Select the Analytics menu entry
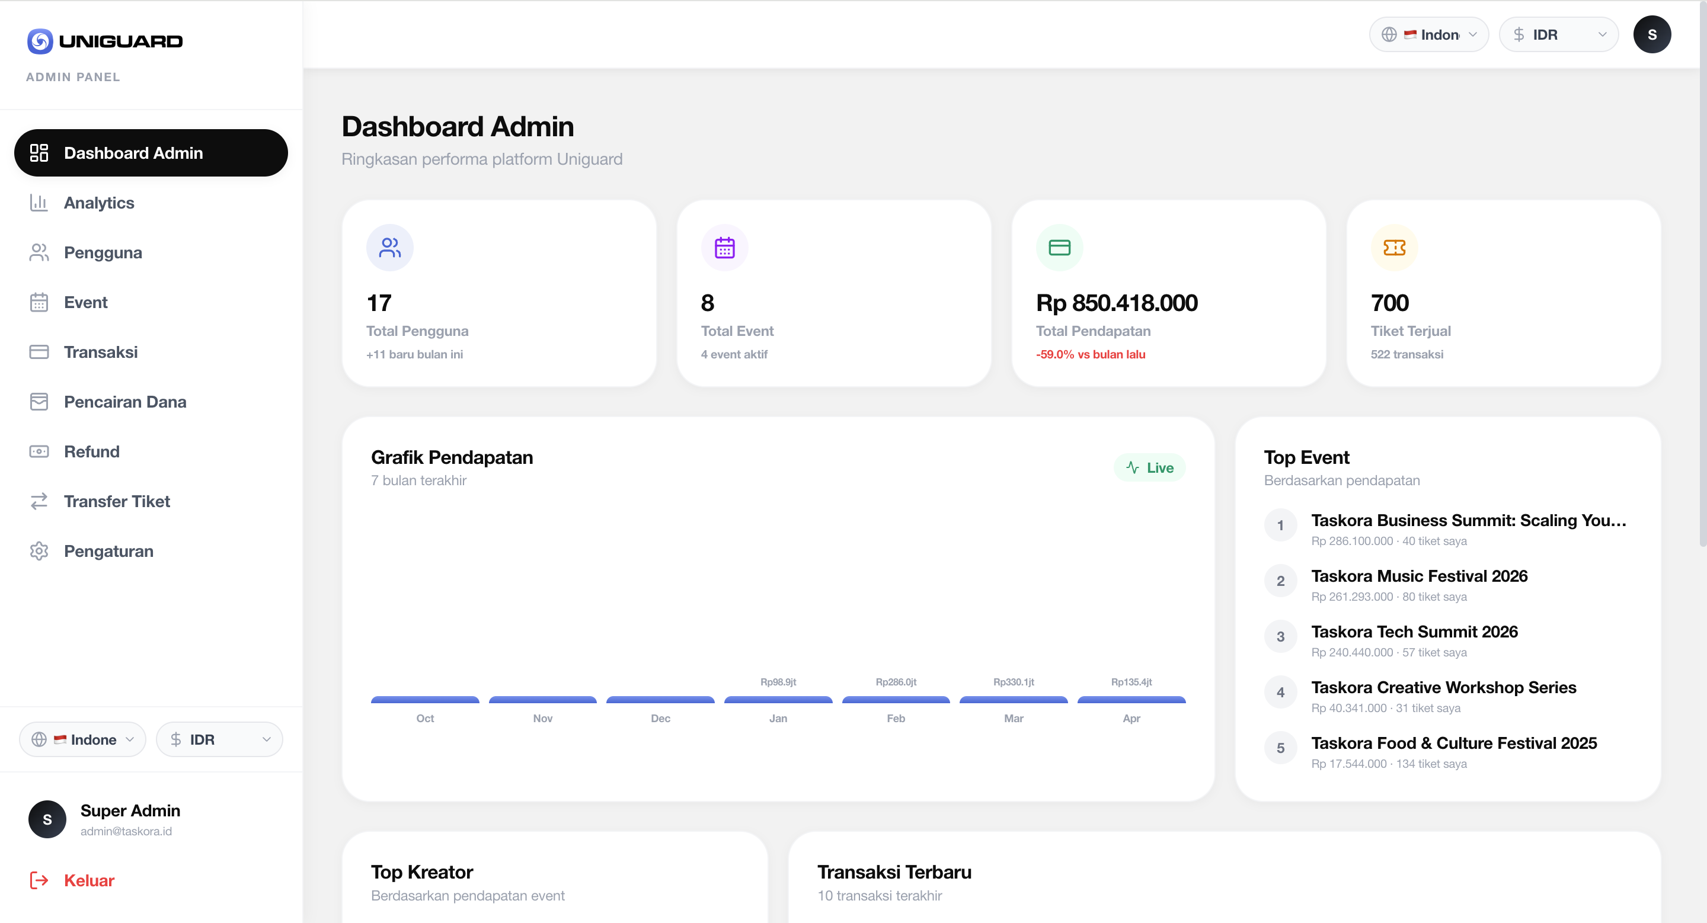The width and height of the screenshot is (1707, 923). pos(100,203)
